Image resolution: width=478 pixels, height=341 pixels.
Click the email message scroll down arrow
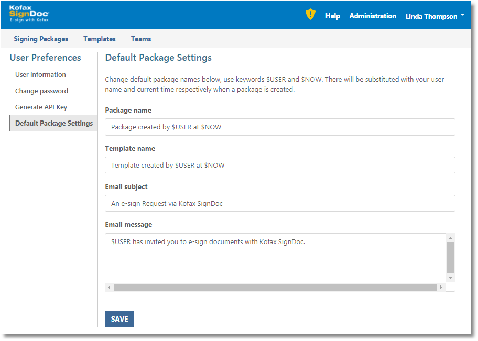coord(450,278)
